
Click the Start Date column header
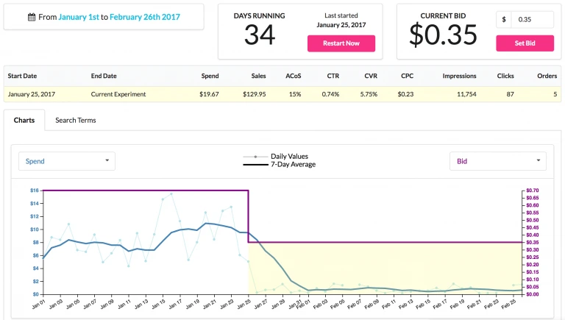point(22,76)
